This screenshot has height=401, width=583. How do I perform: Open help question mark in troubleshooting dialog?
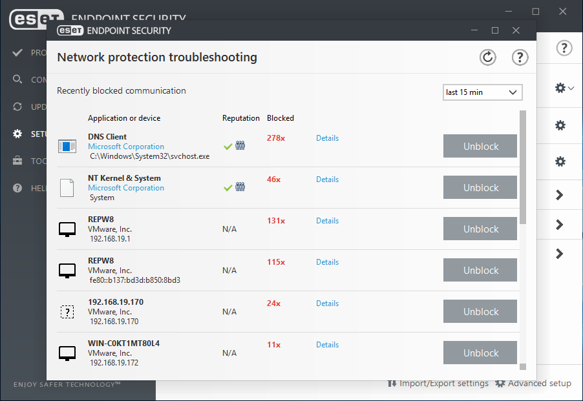click(x=520, y=57)
